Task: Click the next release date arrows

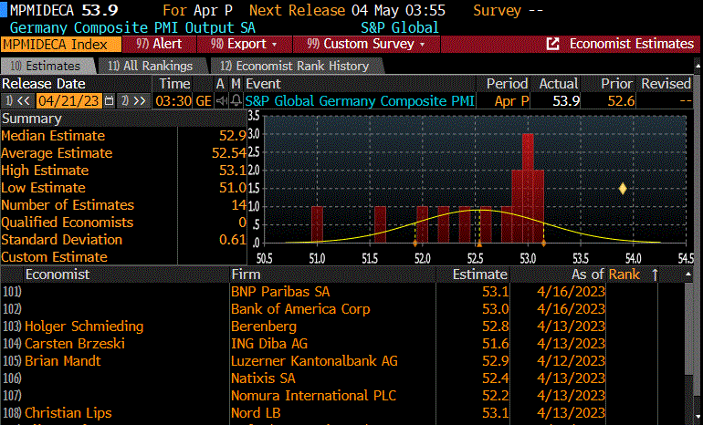Action: 134,100
